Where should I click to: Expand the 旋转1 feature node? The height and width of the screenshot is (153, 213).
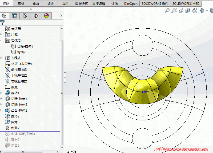(1, 93)
